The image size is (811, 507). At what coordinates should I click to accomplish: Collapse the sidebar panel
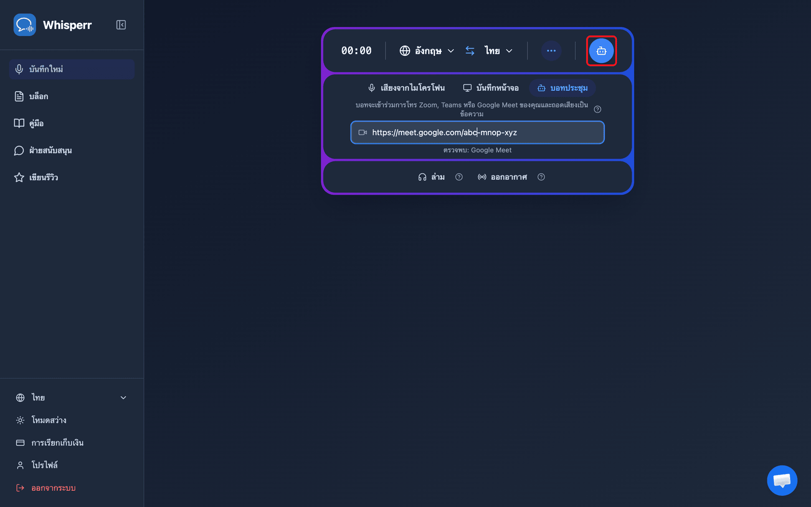pos(121,25)
